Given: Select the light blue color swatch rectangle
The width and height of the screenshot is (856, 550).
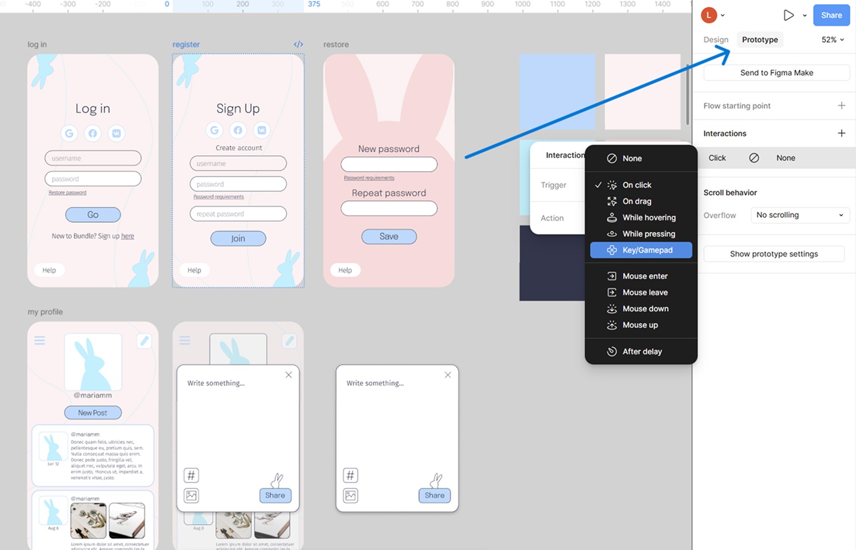Looking at the screenshot, I should (x=557, y=92).
